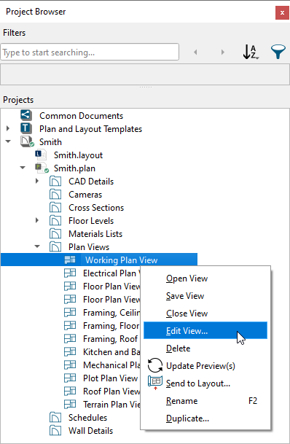Screen dimensions: 290x444
Task: Click the Floor Levels folder icon
Action: 55,221
